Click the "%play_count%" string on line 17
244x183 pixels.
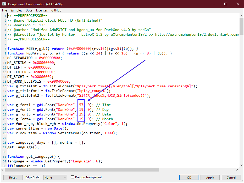(x=92, y=91)
